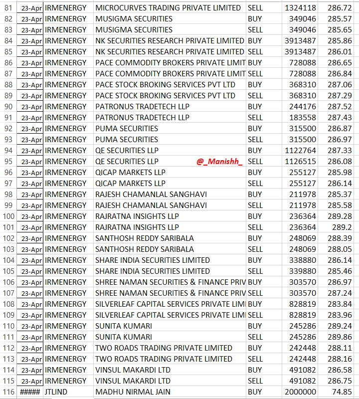This screenshot has width=359, height=399.
Task: Click quantity cell 244176
Action: [300, 106]
